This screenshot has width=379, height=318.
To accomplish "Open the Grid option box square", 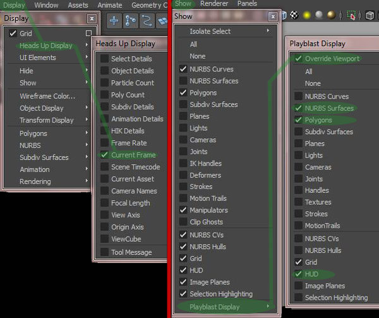I will [88, 34].
